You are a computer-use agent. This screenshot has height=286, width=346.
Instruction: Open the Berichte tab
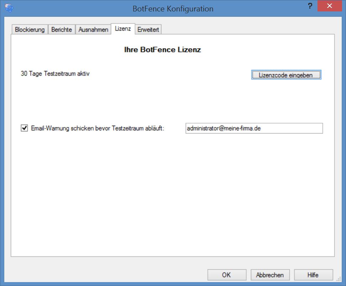(x=62, y=29)
